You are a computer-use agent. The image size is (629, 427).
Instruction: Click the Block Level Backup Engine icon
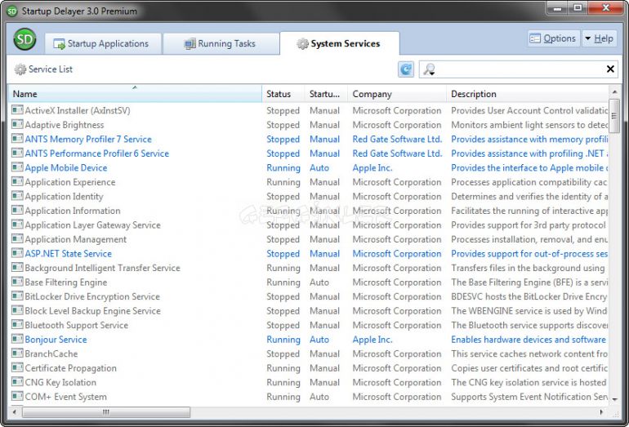coord(17,310)
